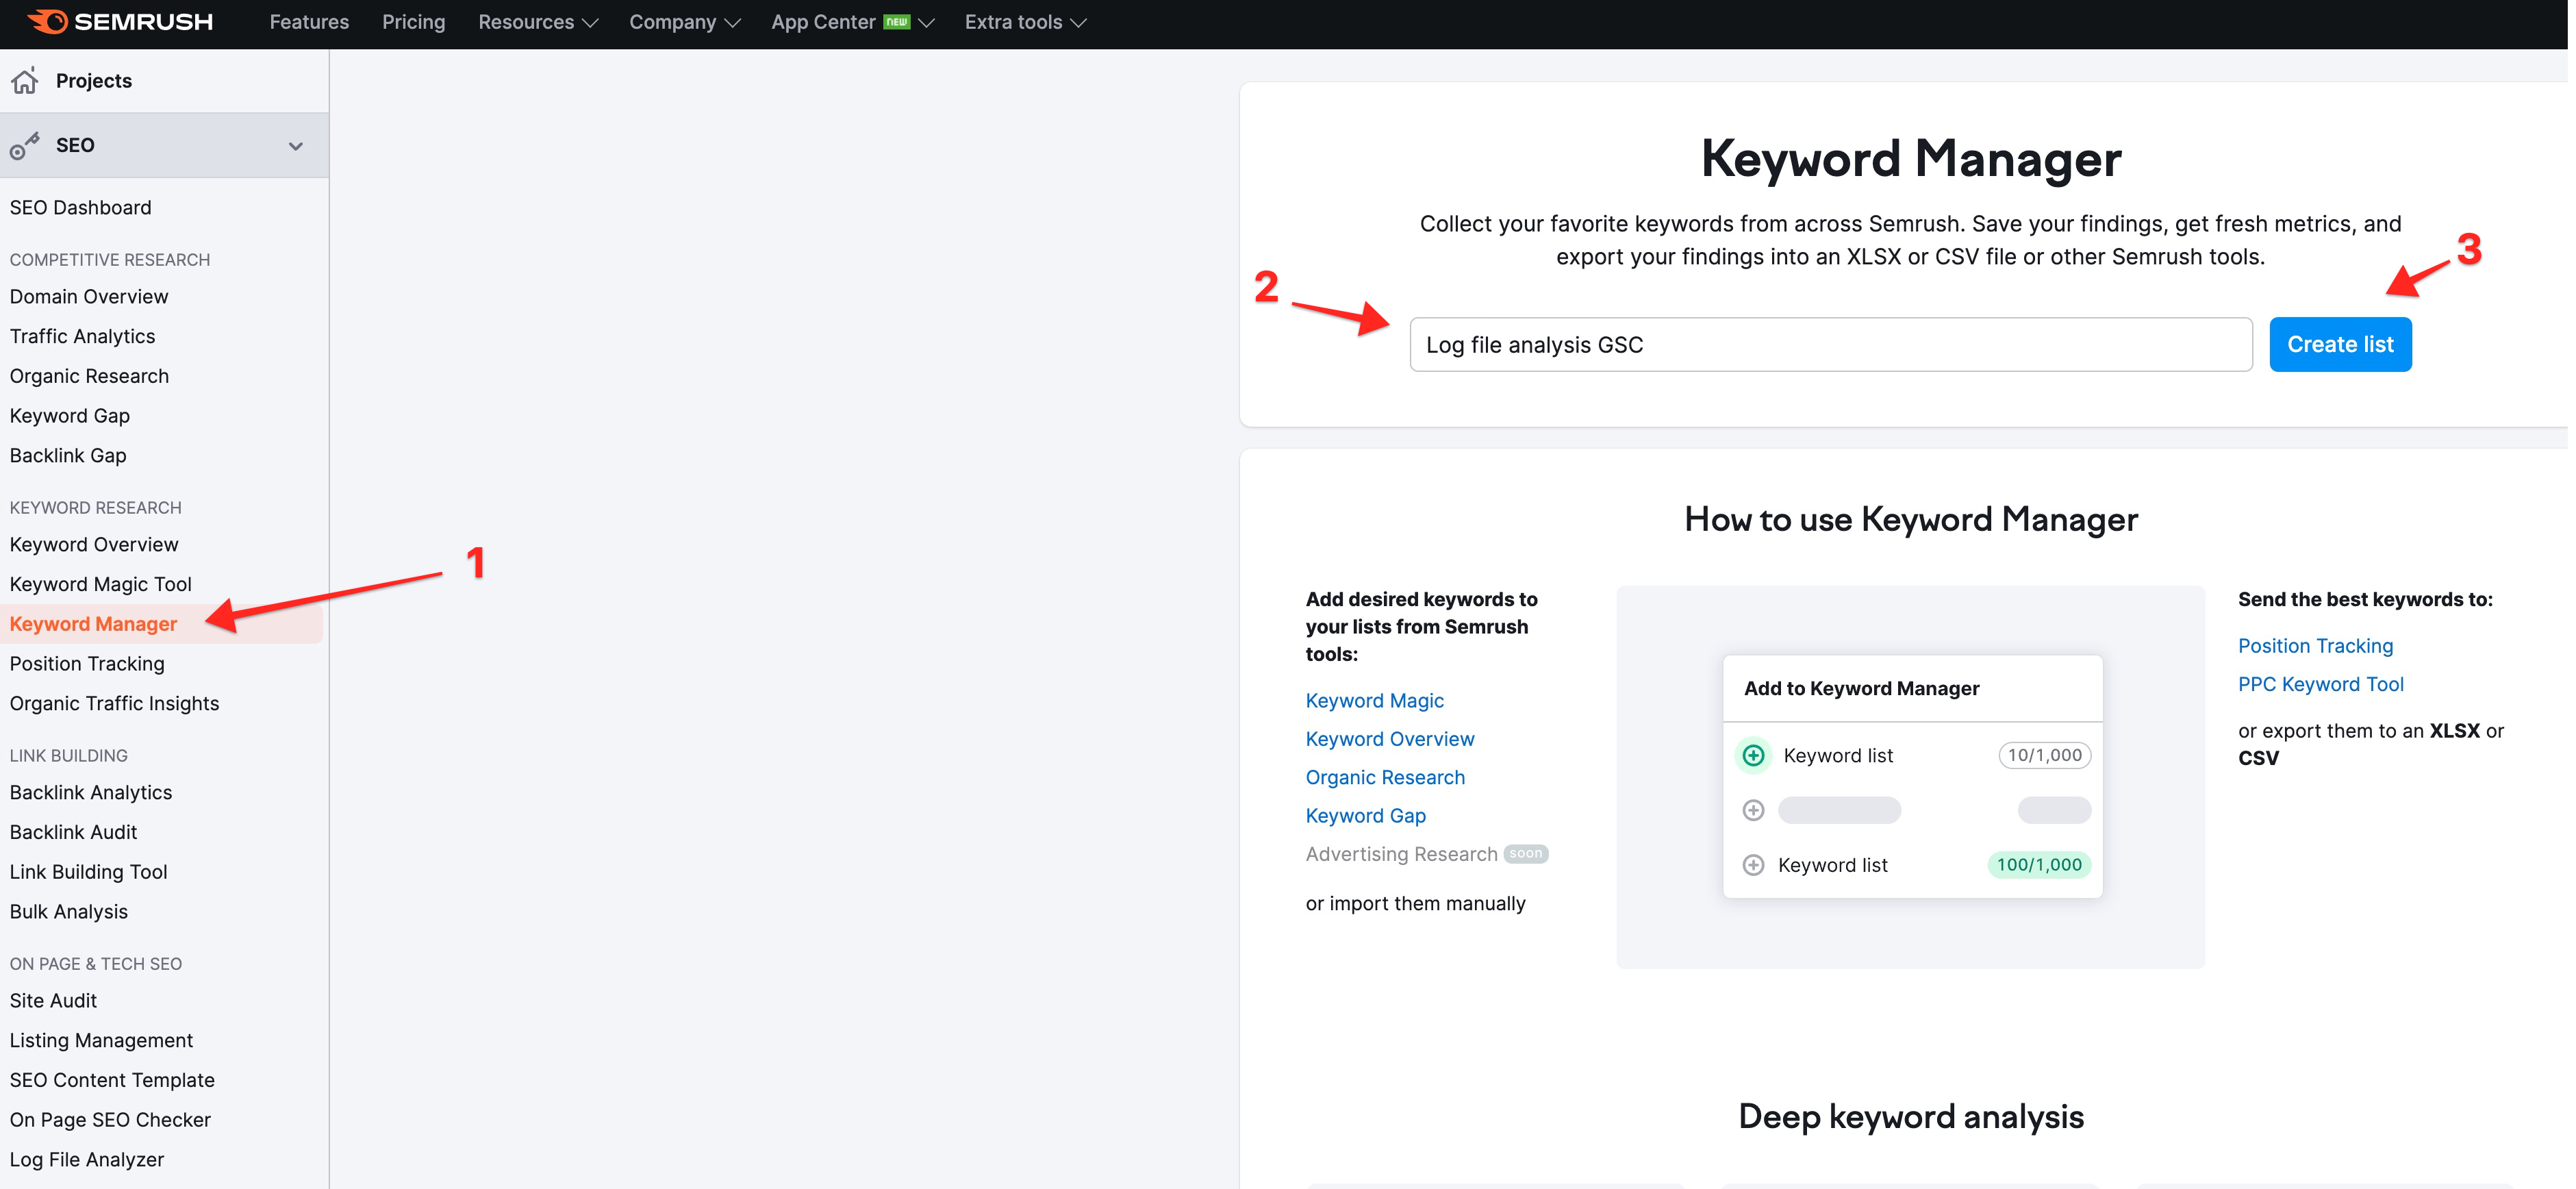The image size is (2576, 1189).
Task: Click green plus icon beside first Keyword list
Action: (x=1753, y=755)
